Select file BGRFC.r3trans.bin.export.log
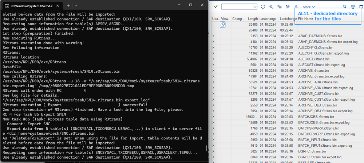This screenshot has height=163, width=364. (320, 157)
